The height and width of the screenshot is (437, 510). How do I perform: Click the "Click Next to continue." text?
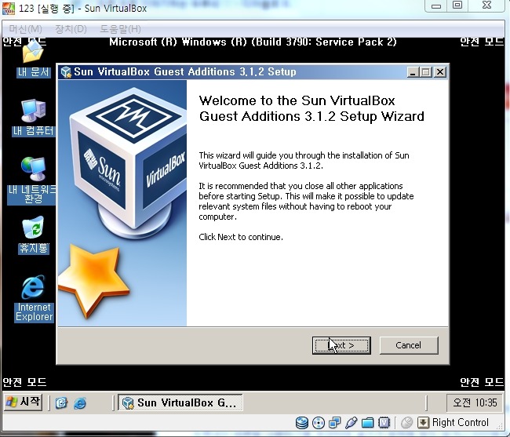point(241,237)
